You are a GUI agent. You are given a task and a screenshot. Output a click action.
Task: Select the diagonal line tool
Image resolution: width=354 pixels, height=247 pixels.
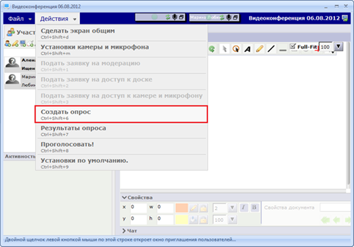(x=271, y=49)
